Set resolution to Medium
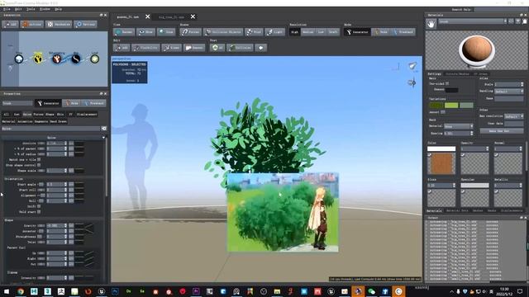 click(x=307, y=32)
